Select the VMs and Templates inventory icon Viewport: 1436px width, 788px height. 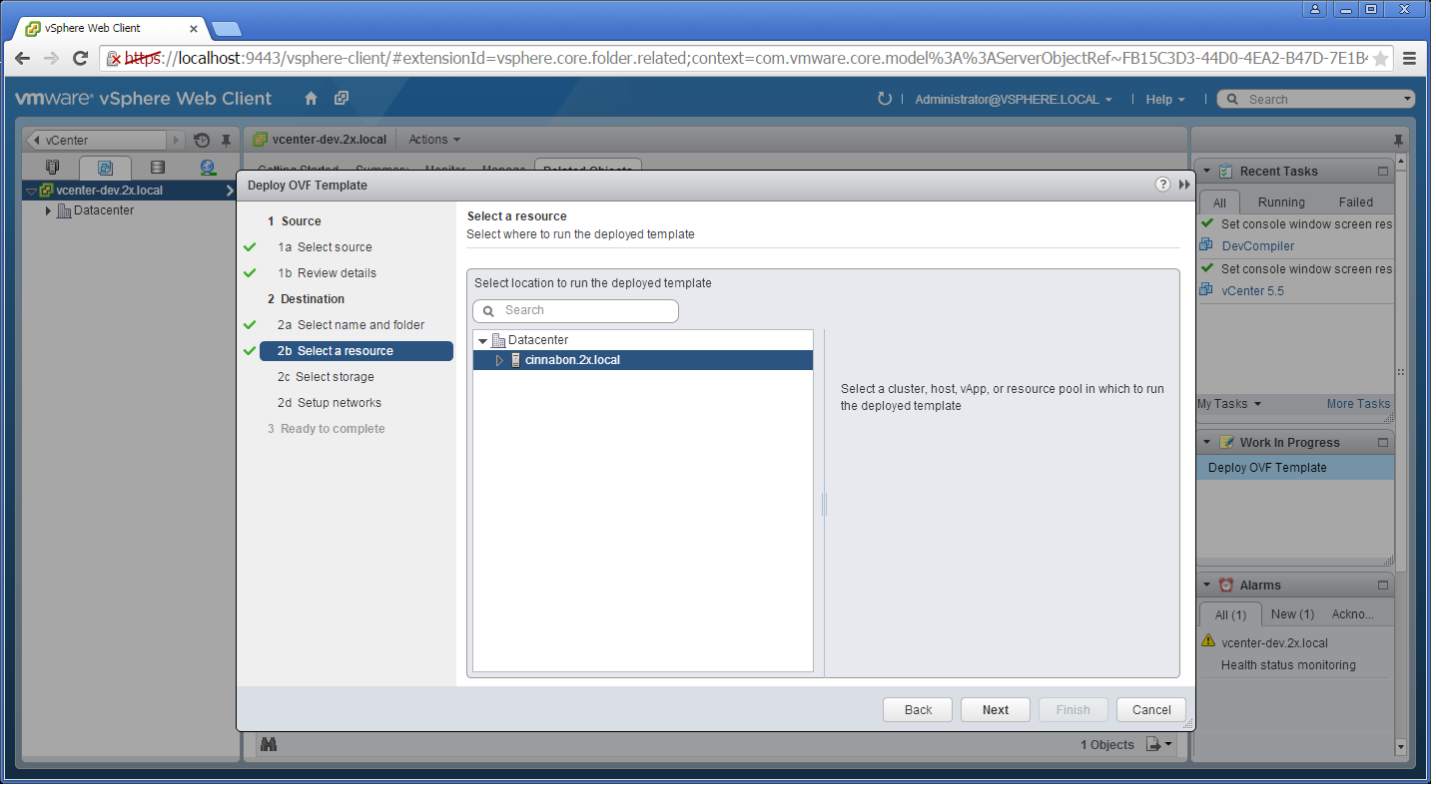click(x=106, y=168)
